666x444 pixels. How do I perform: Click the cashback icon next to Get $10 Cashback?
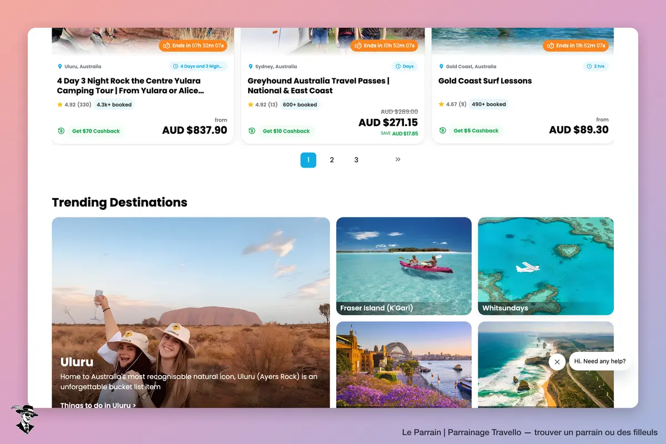click(x=252, y=131)
